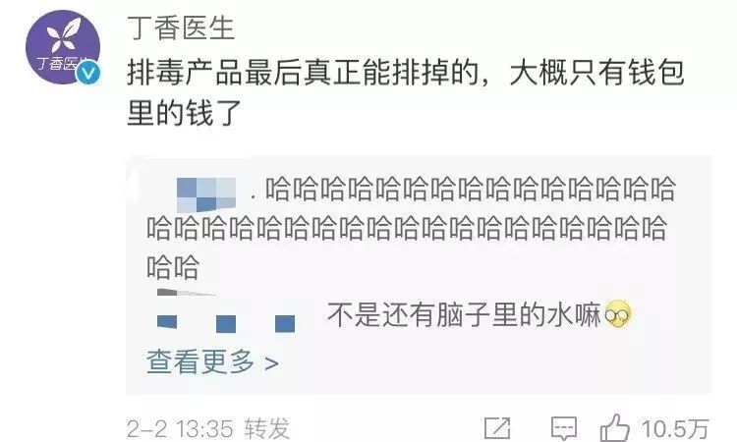
Task: Tap the blue verified V badge
Action: tap(88, 73)
